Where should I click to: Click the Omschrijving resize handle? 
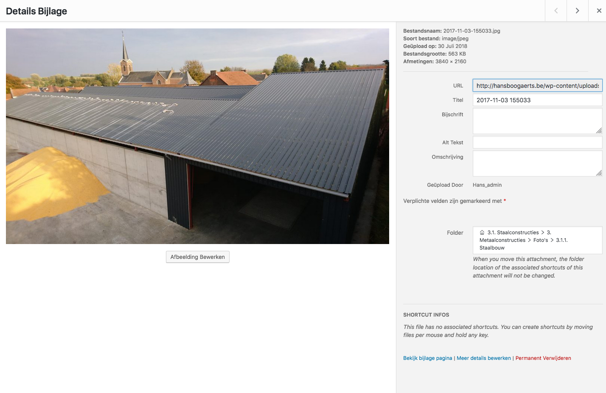point(599,173)
